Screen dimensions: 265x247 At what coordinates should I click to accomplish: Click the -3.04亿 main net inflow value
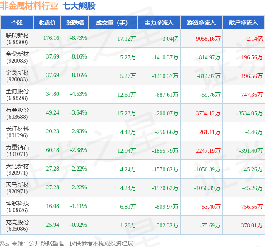[169, 39]
